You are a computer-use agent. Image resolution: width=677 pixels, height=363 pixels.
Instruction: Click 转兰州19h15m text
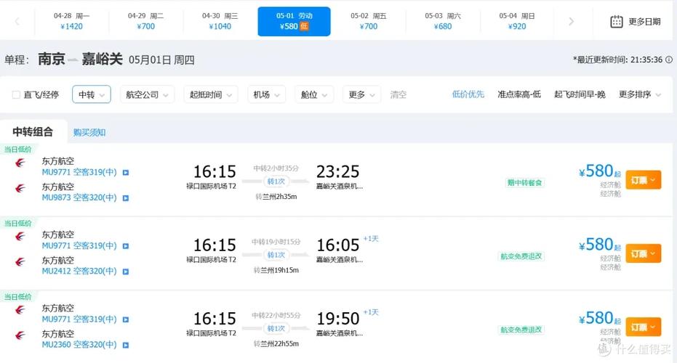point(276,270)
